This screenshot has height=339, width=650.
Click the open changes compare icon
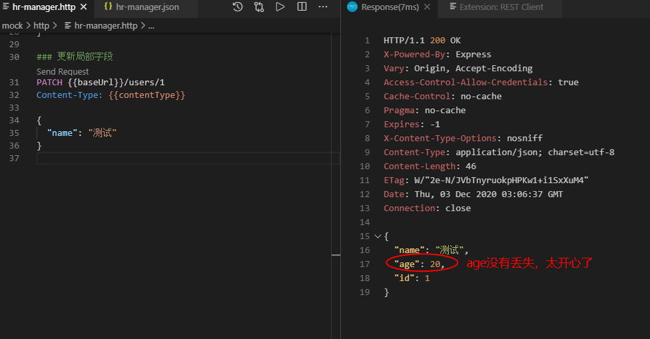tap(259, 7)
